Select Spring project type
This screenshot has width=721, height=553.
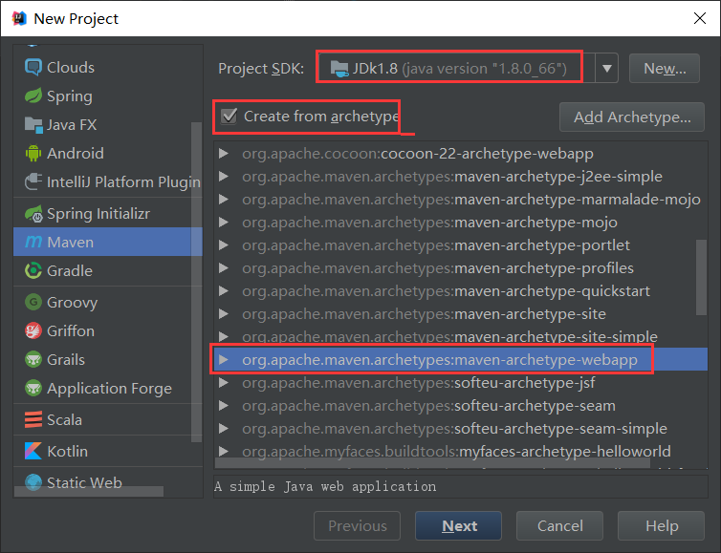[108, 96]
